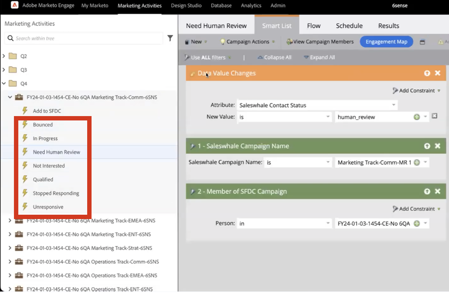Open the New Value operator dropdown

[x=328, y=117]
